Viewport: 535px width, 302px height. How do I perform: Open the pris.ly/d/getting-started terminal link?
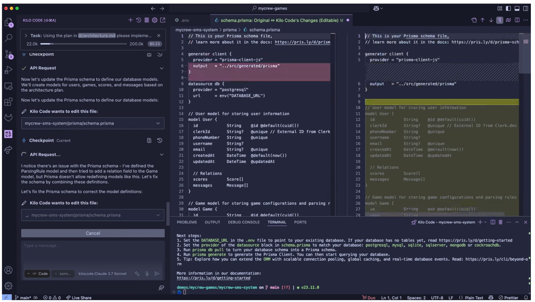(x=213, y=278)
